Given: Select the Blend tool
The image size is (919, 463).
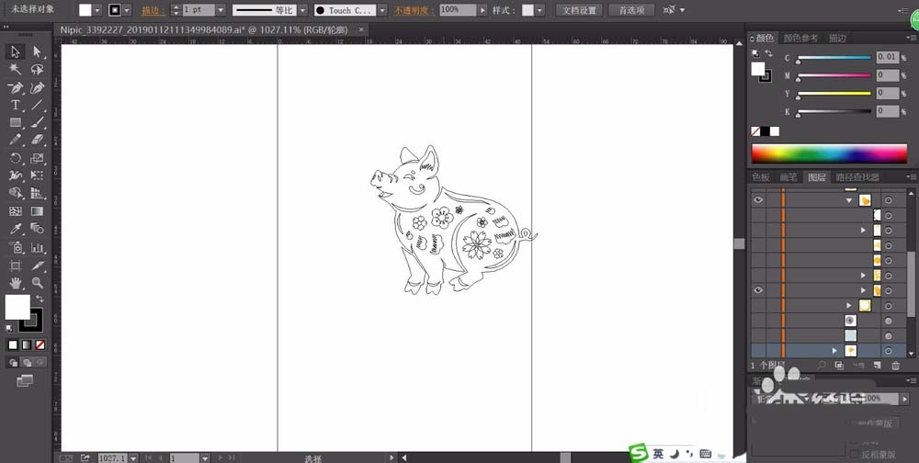Looking at the screenshot, I should point(38,229).
